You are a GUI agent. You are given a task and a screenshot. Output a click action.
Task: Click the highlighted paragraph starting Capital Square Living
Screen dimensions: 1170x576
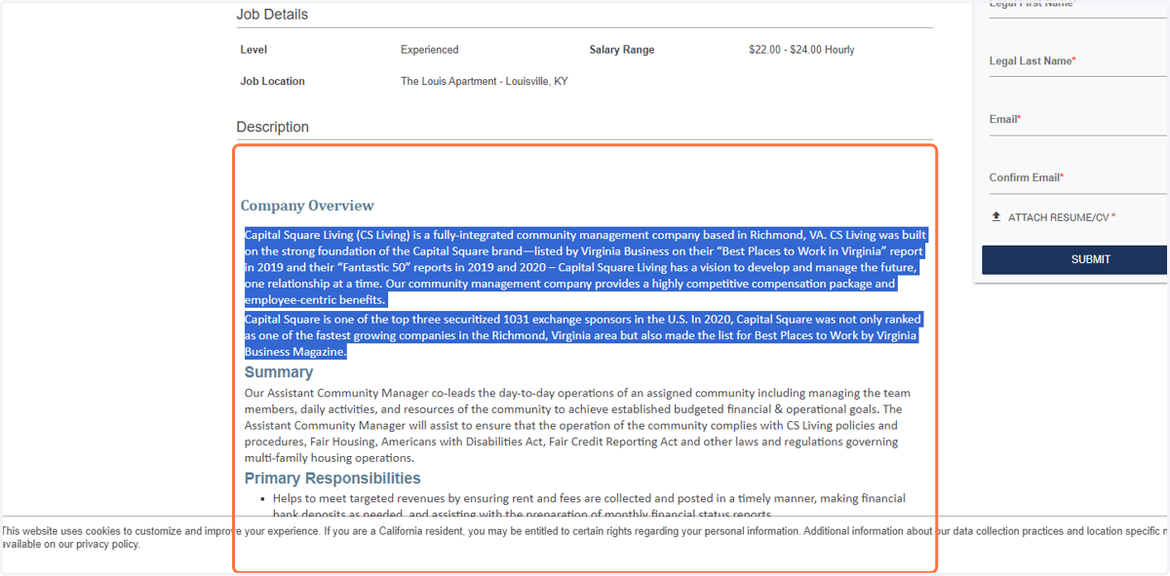click(x=585, y=267)
